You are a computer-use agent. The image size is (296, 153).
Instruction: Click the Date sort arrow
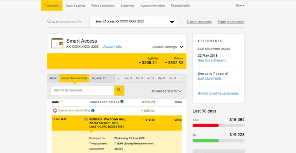point(62,101)
